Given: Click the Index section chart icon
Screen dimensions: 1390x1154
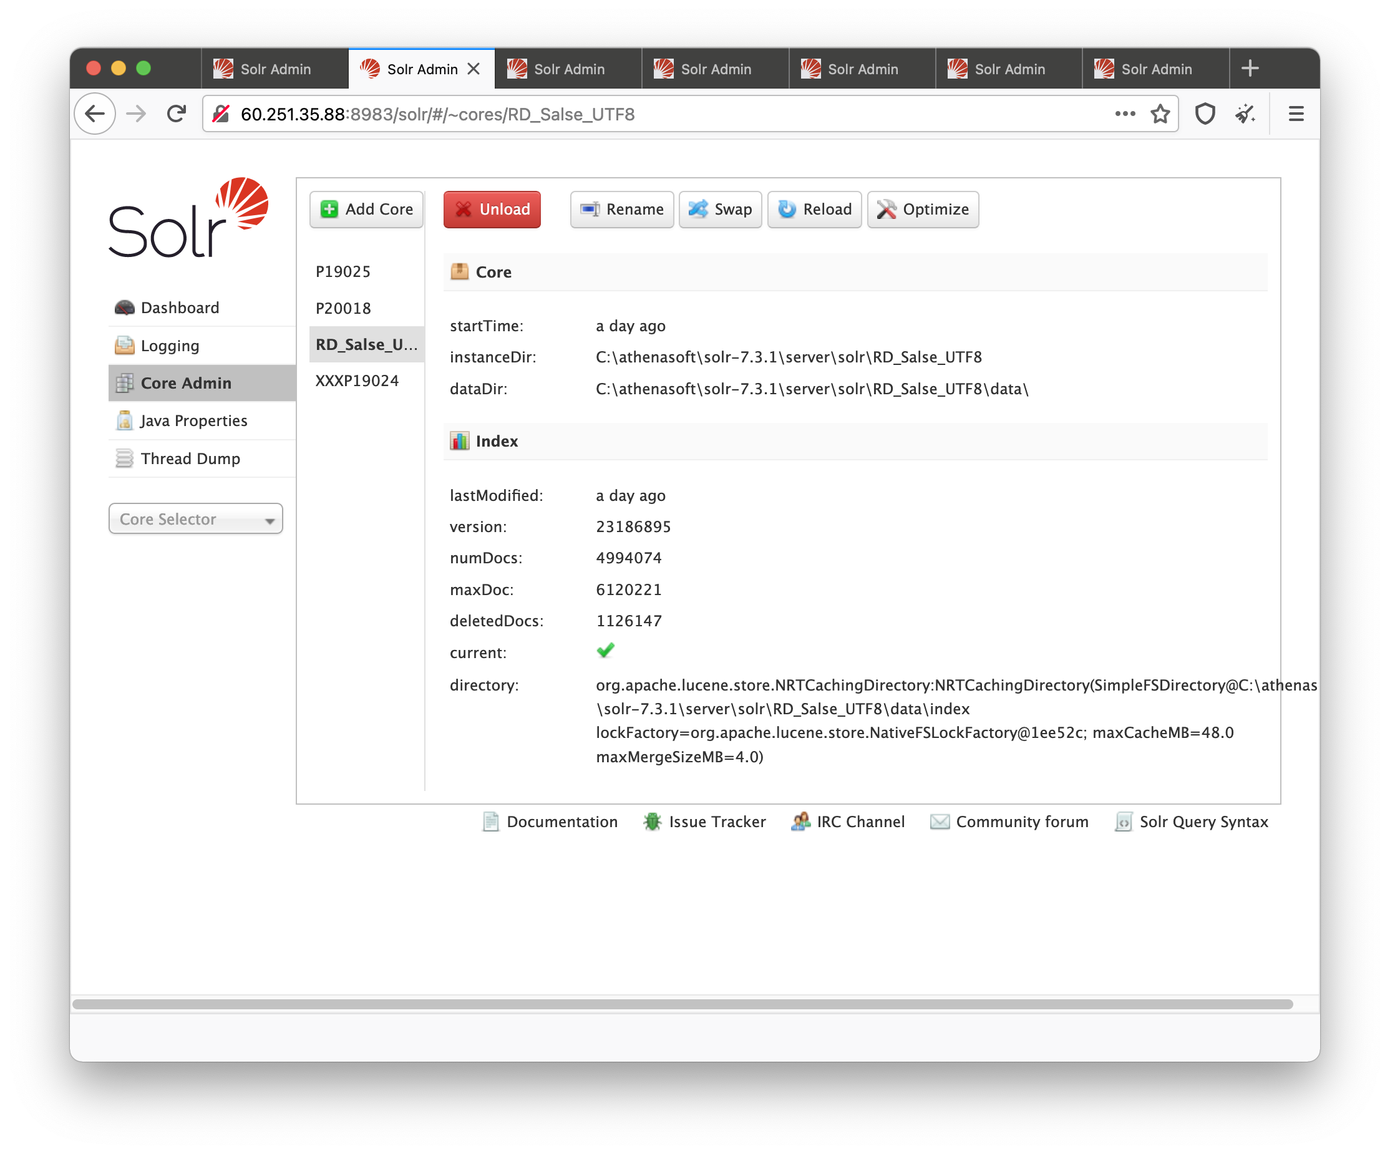Looking at the screenshot, I should tap(459, 440).
